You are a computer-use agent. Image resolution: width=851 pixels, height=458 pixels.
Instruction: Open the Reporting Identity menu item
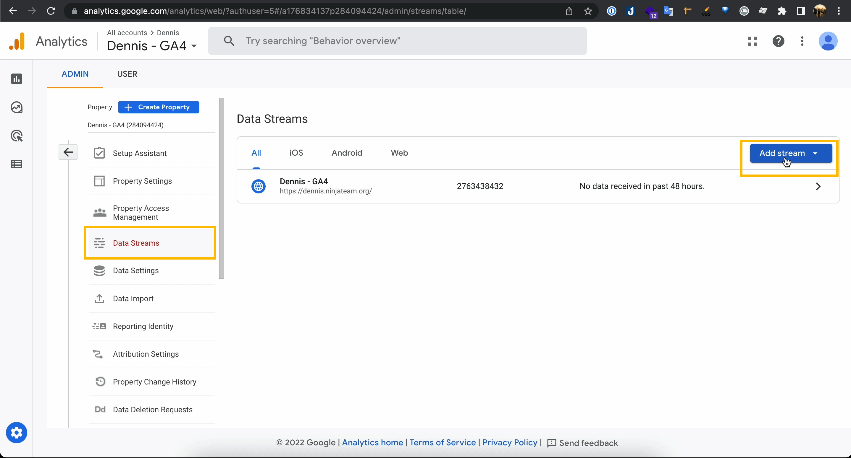point(152,326)
